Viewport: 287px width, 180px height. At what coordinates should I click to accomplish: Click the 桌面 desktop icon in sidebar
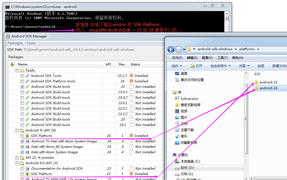(177, 73)
